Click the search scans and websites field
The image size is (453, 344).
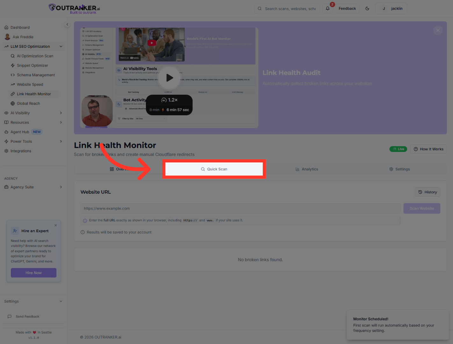(287, 9)
